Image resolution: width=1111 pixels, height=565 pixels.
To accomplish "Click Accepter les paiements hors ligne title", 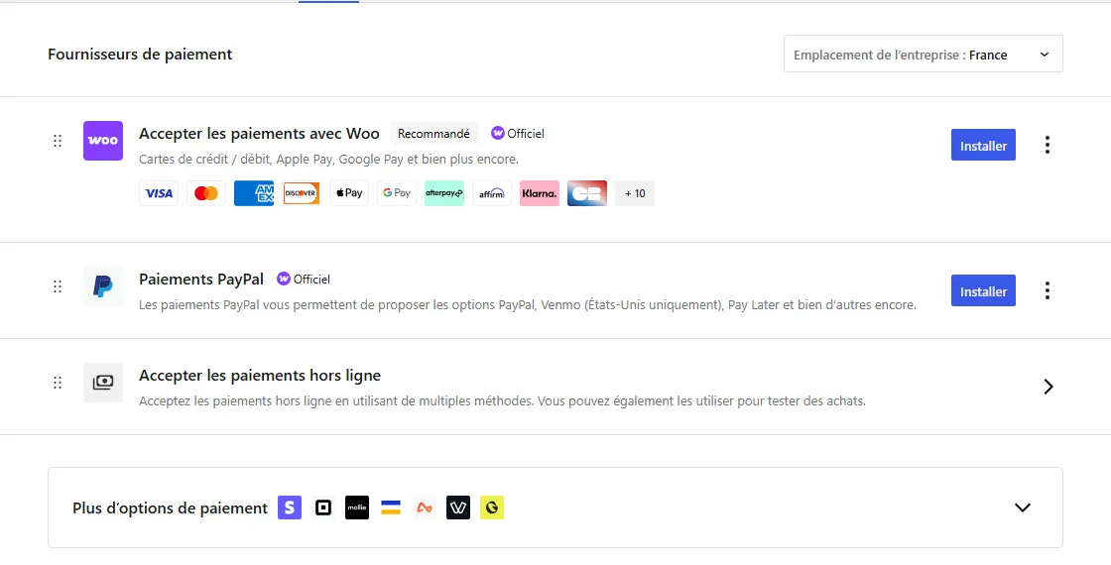I will click(x=260, y=376).
